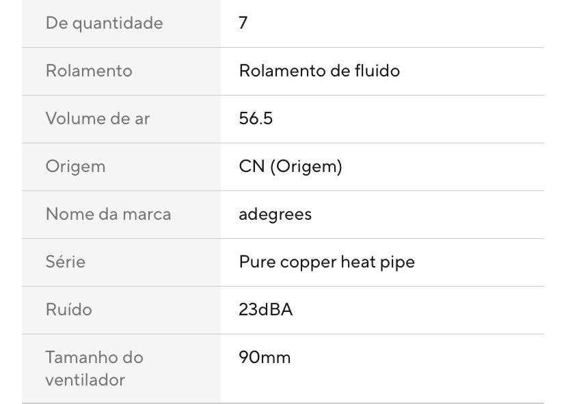Select the quantity value 7

tap(243, 23)
